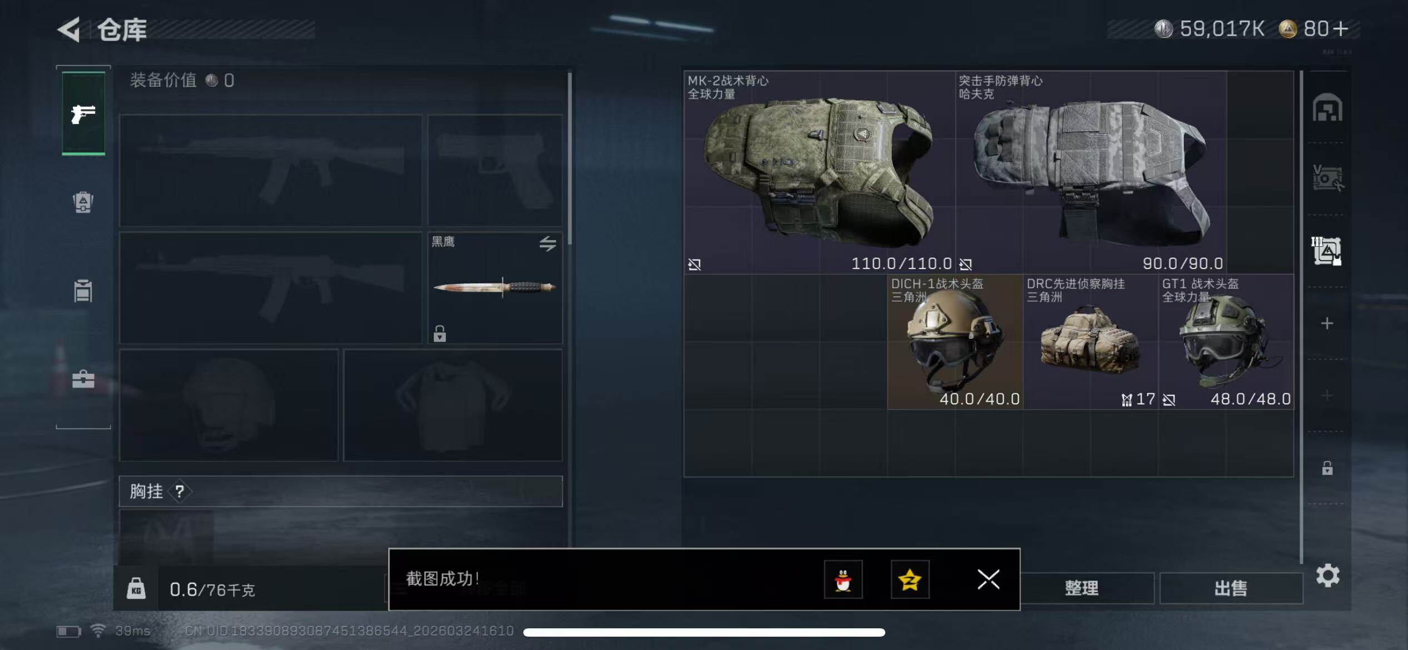Image resolution: width=1408 pixels, height=650 pixels.
Task: Select the MK-2战术背心 armor item
Action: click(819, 172)
